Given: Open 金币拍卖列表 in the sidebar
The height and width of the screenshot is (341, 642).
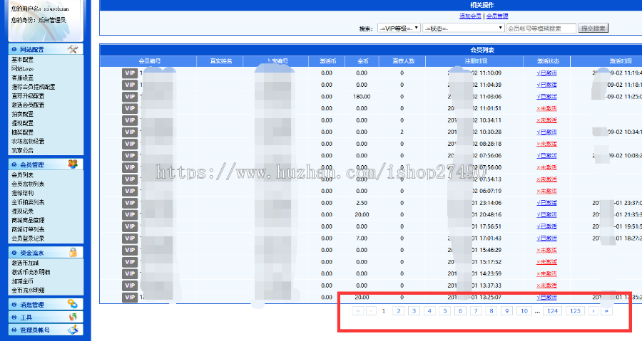Looking at the screenshot, I should click(x=28, y=202).
